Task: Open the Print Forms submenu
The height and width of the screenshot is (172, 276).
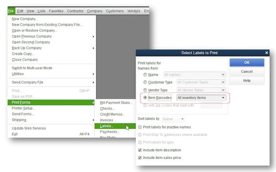Action: point(51,102)
